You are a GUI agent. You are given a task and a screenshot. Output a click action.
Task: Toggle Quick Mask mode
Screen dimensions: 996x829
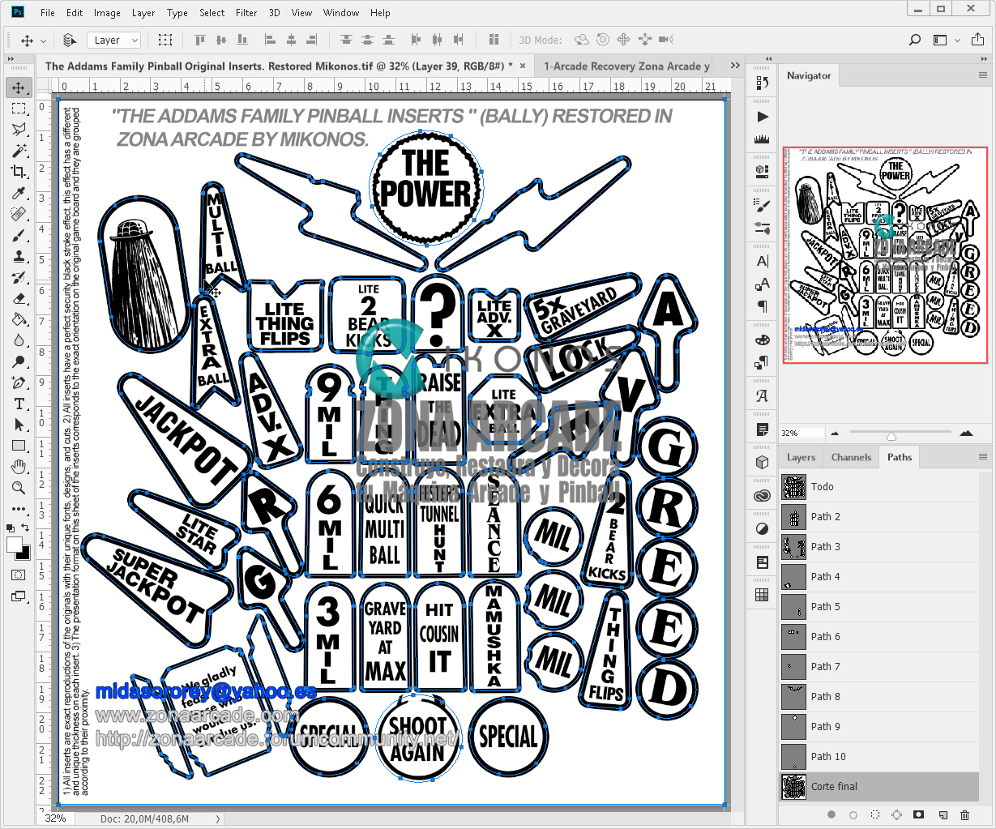point(19,575)
